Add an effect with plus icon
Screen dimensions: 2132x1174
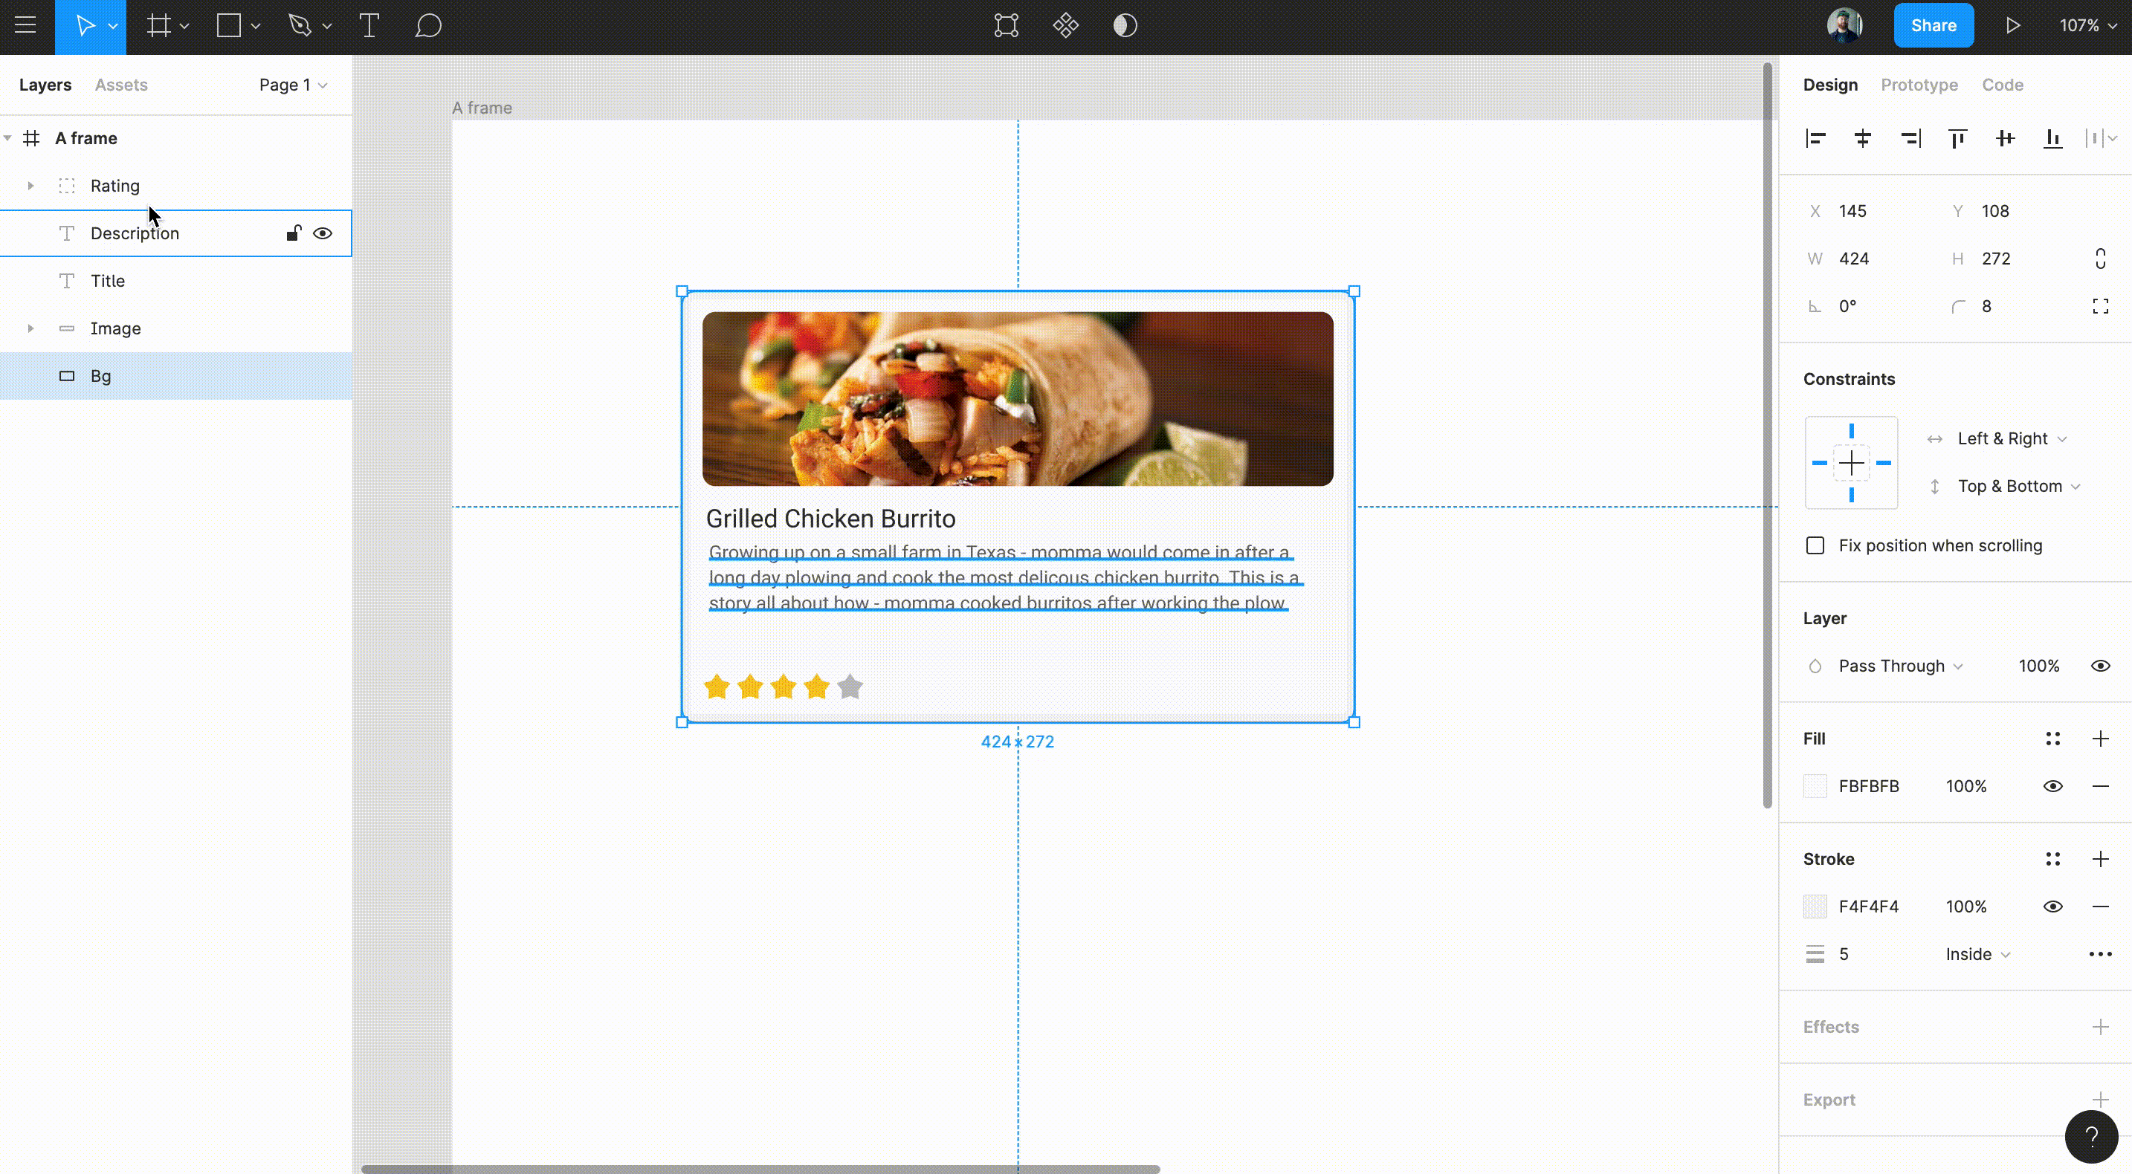[x=2101, y=1027]
